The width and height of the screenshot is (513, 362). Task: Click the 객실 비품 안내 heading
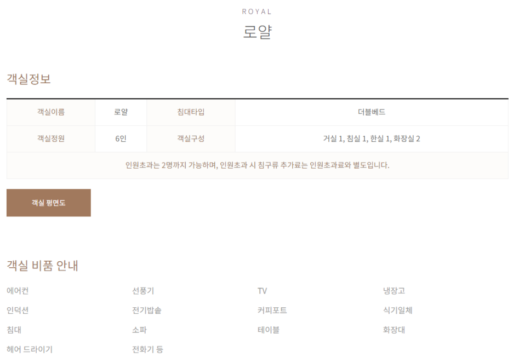(43, 266)
